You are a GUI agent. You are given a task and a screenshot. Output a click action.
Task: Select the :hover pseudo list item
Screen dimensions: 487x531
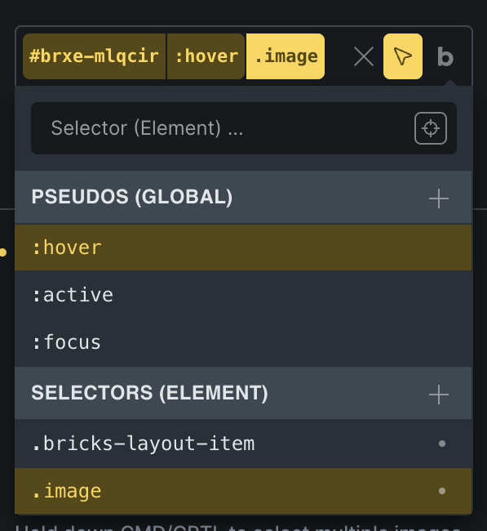point(243,248)
